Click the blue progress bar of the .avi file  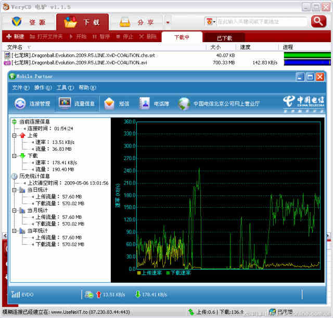point(308,62)
